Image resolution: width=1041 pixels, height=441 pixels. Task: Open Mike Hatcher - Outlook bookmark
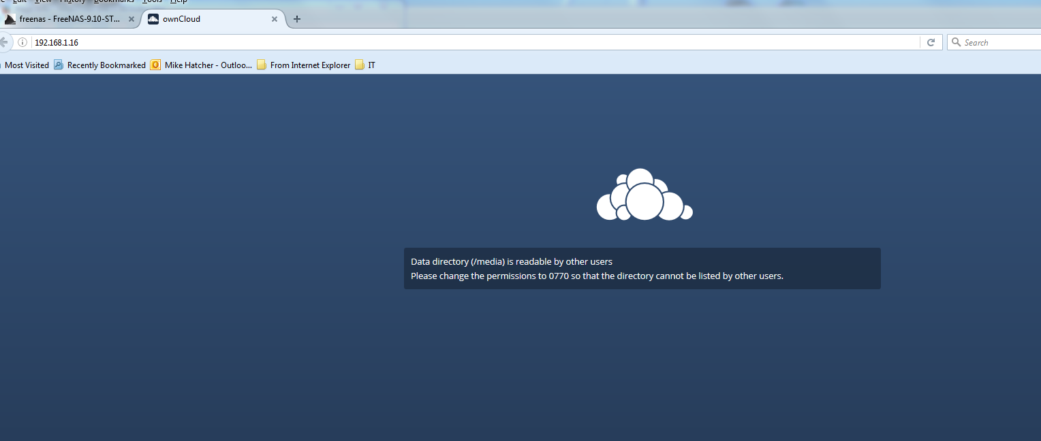(x=202, y=65)
